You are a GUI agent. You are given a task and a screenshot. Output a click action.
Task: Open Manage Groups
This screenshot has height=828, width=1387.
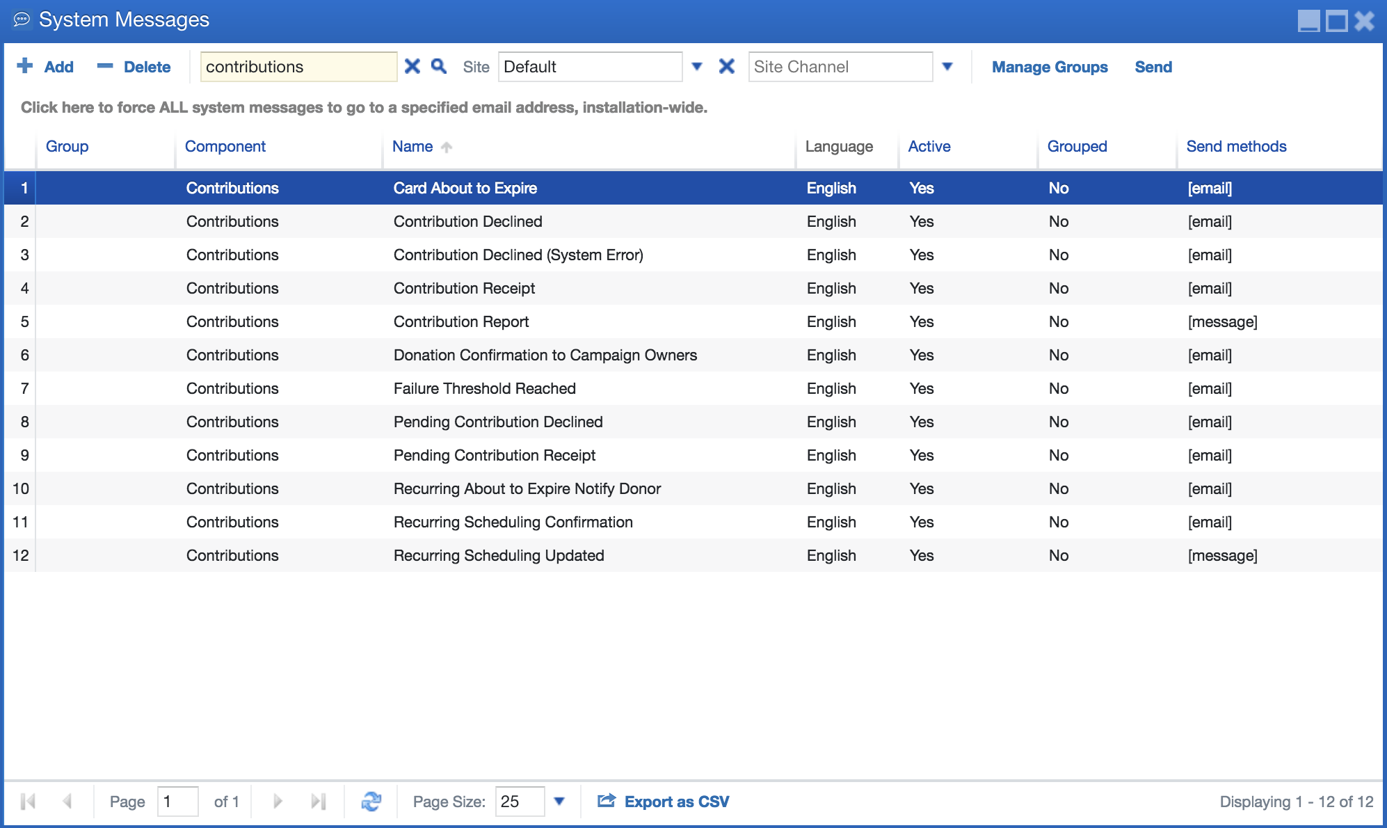tap(1050, 67)
